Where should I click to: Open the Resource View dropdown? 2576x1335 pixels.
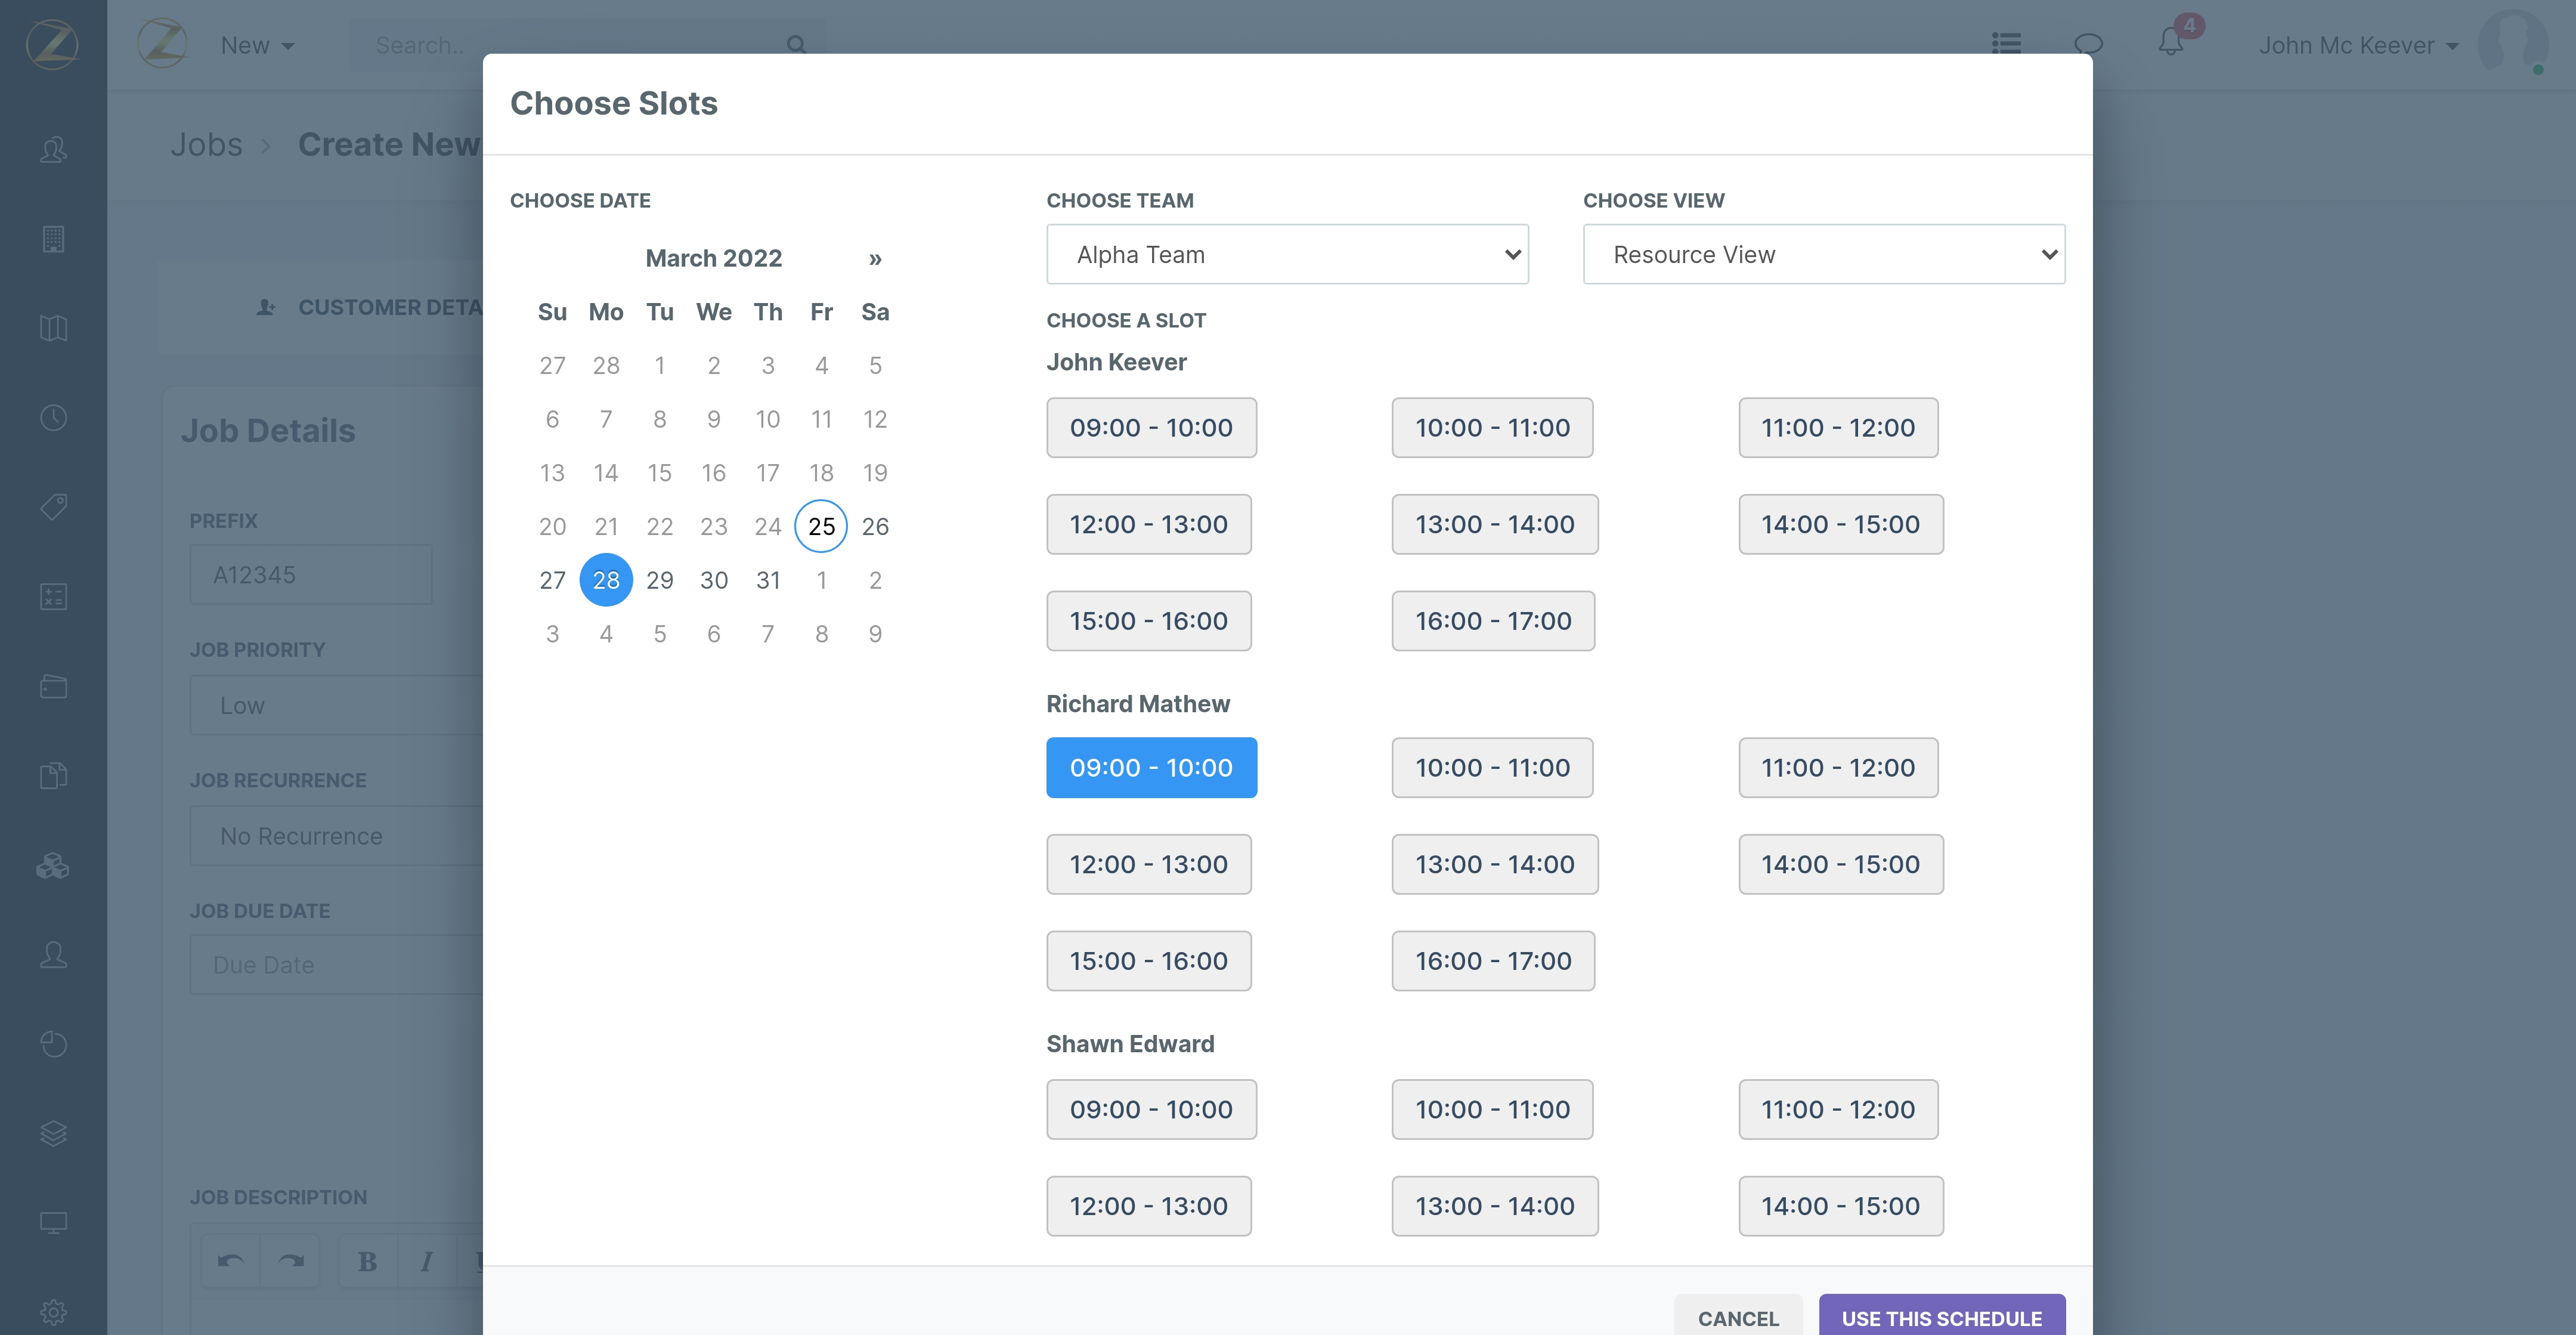(1823, 254)
